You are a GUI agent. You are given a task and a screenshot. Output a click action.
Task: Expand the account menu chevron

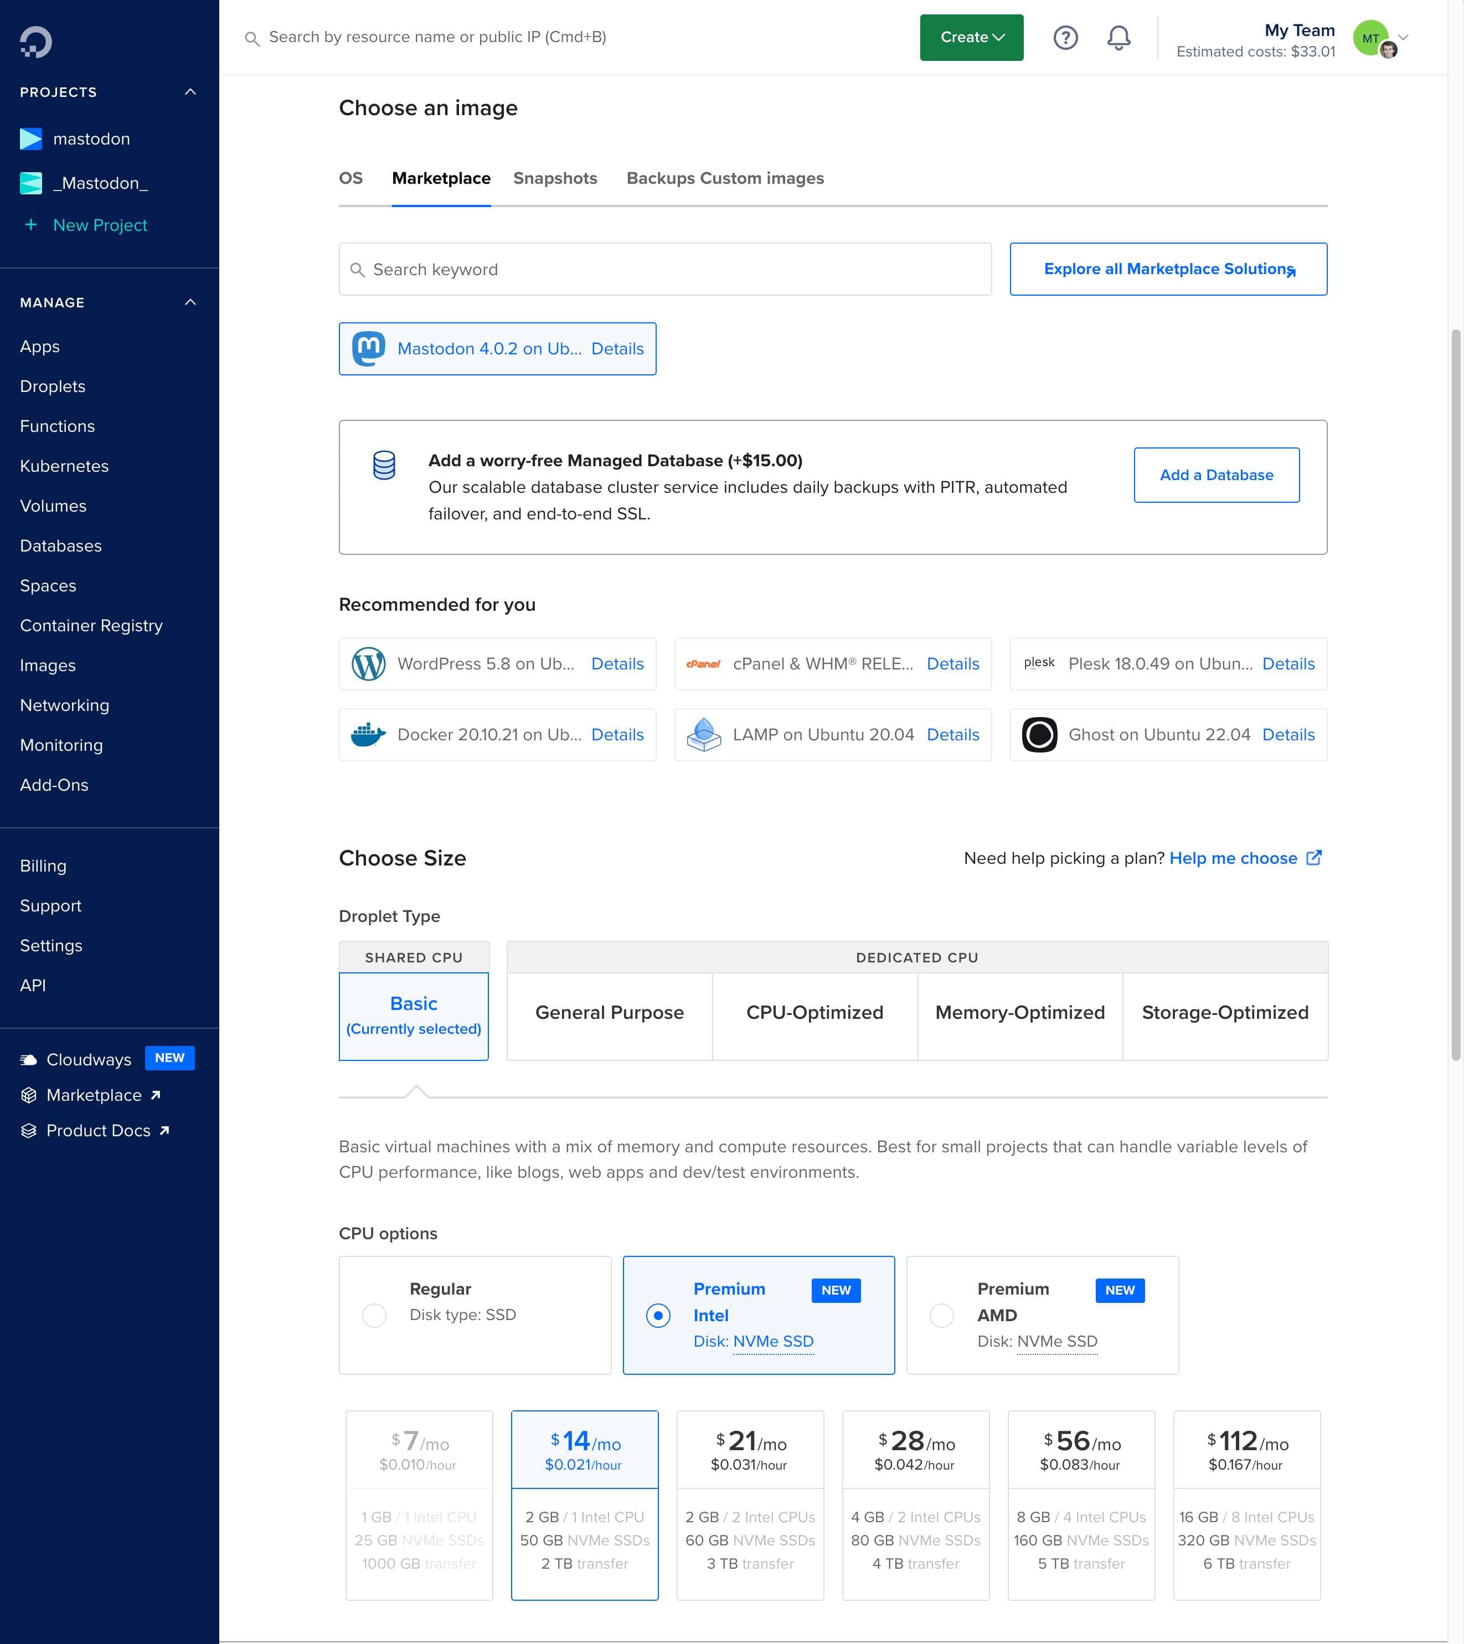pos(1404,37)
